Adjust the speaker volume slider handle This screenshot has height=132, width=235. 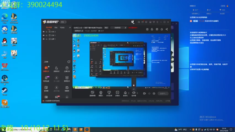134,86
